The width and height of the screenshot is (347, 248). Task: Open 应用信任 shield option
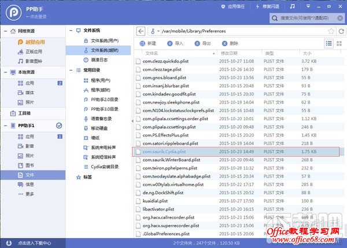click(233, 6)
